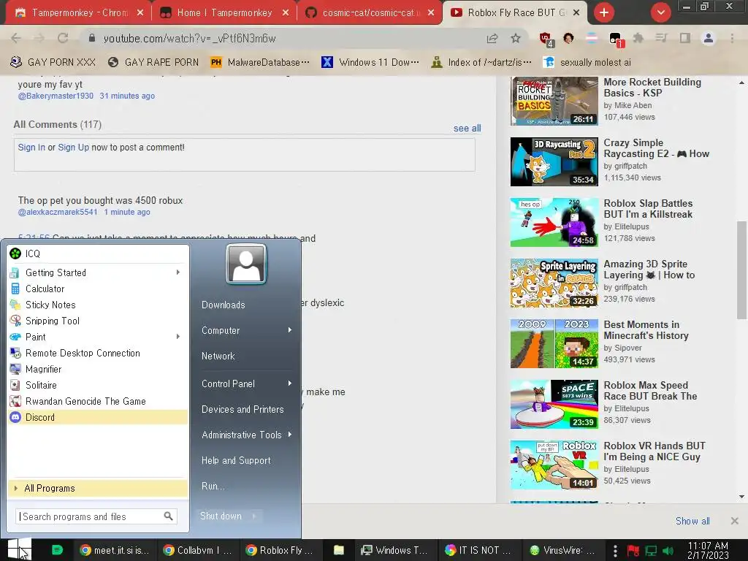Switch to the Collabvm taskbar window
748x561 pixels.
coord(197,550)
